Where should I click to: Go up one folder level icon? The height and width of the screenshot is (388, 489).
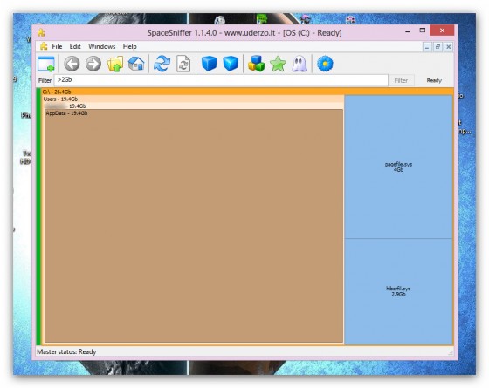114,64
